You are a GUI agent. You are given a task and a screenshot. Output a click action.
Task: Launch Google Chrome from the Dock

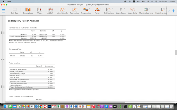[x=41, y=106]
